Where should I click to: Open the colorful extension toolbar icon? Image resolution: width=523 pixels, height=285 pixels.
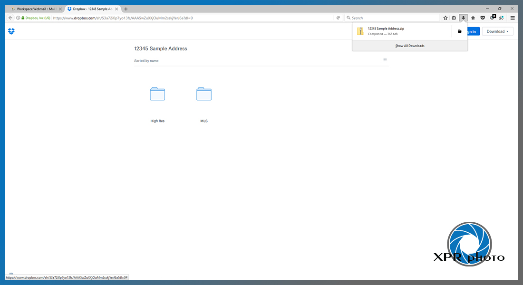[501, 18]
